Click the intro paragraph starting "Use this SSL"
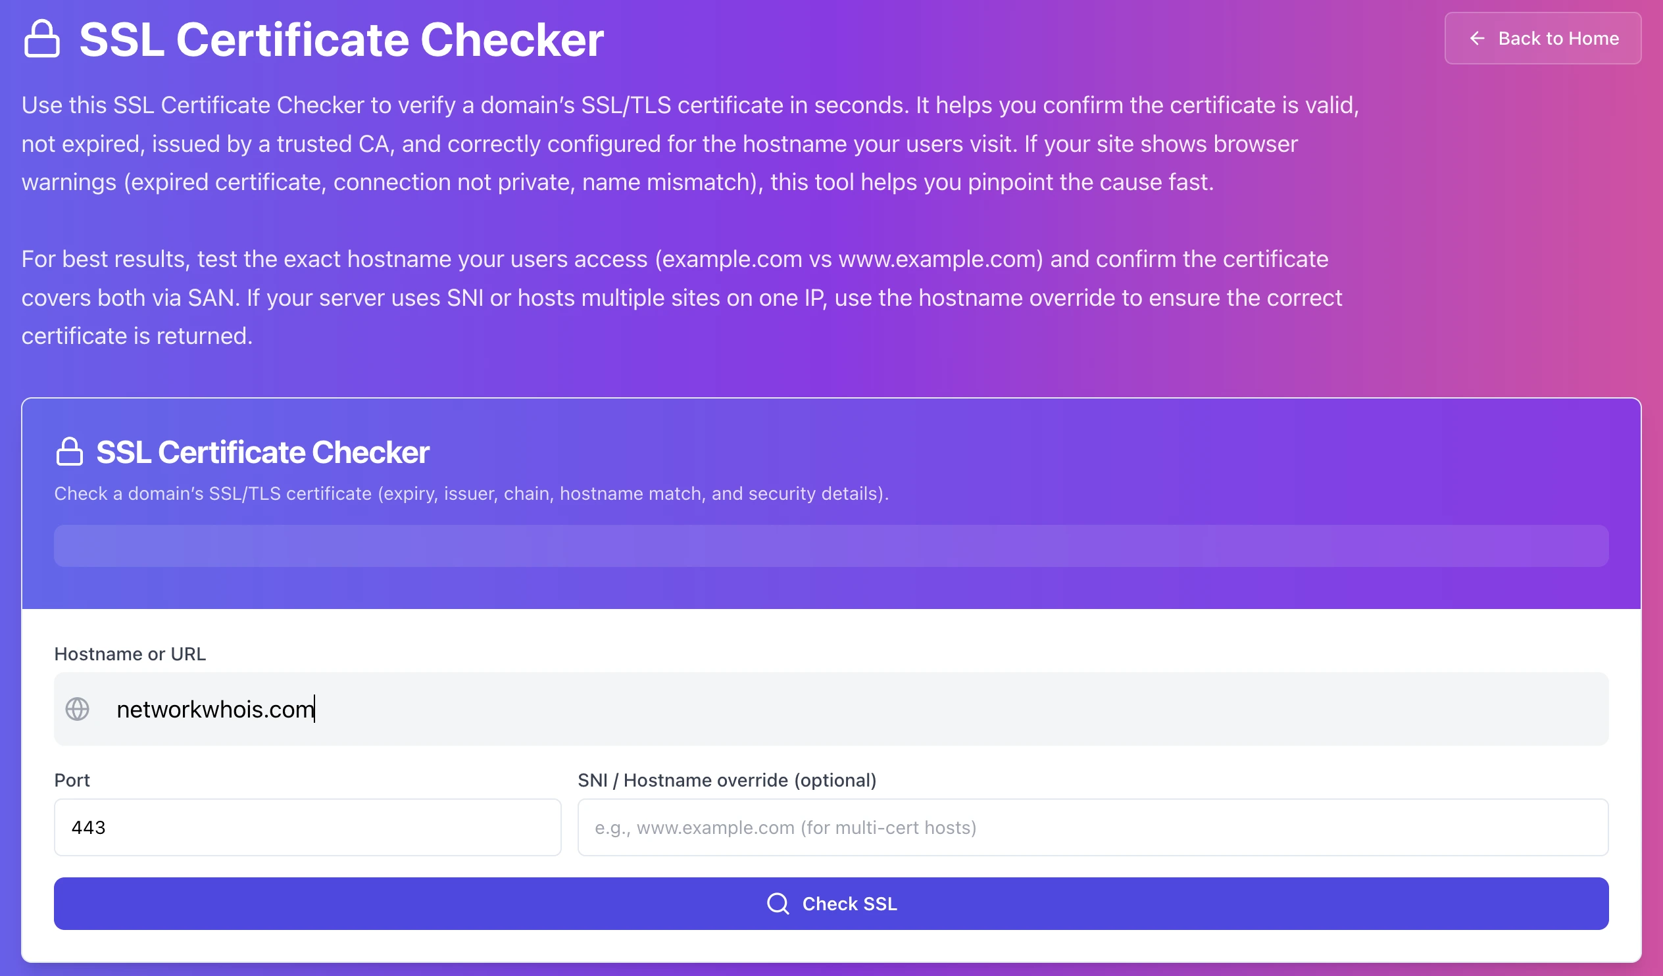 click(689, 144)
